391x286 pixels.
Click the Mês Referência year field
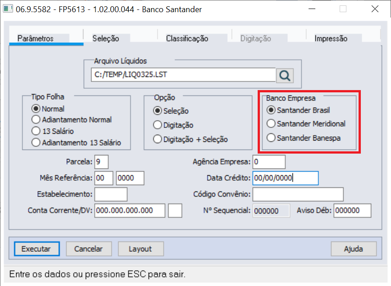(130, 178)
